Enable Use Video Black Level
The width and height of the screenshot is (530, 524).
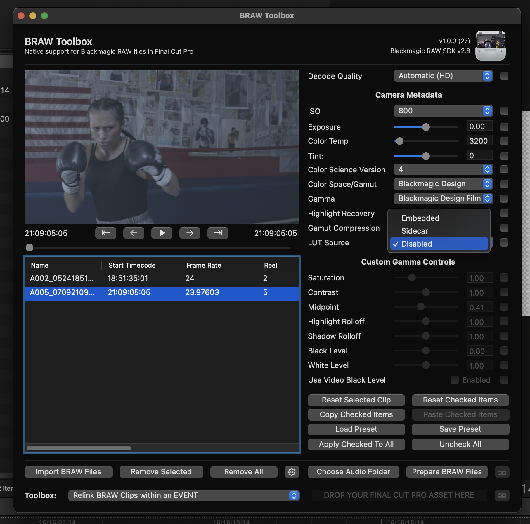point(455,380)
